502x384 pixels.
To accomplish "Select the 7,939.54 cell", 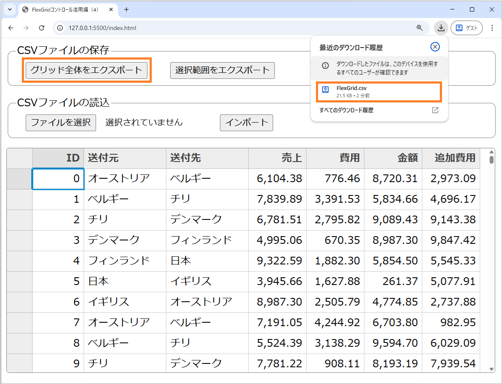I will coord(451,363).
